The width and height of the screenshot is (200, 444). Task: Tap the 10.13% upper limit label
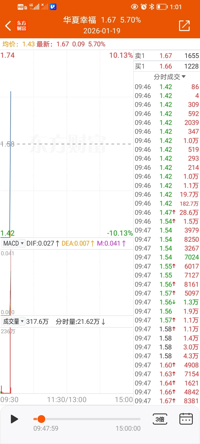tap(121, 55)
